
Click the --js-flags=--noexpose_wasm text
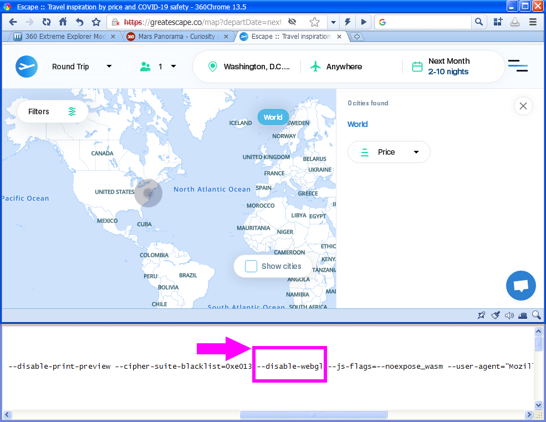(x=385, y=366)
